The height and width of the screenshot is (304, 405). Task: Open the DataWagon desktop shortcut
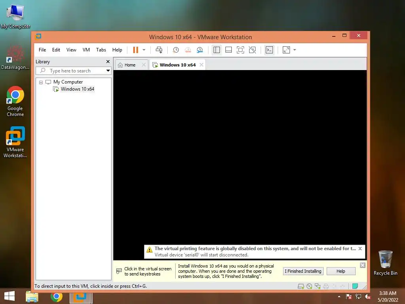coord(15,58)
